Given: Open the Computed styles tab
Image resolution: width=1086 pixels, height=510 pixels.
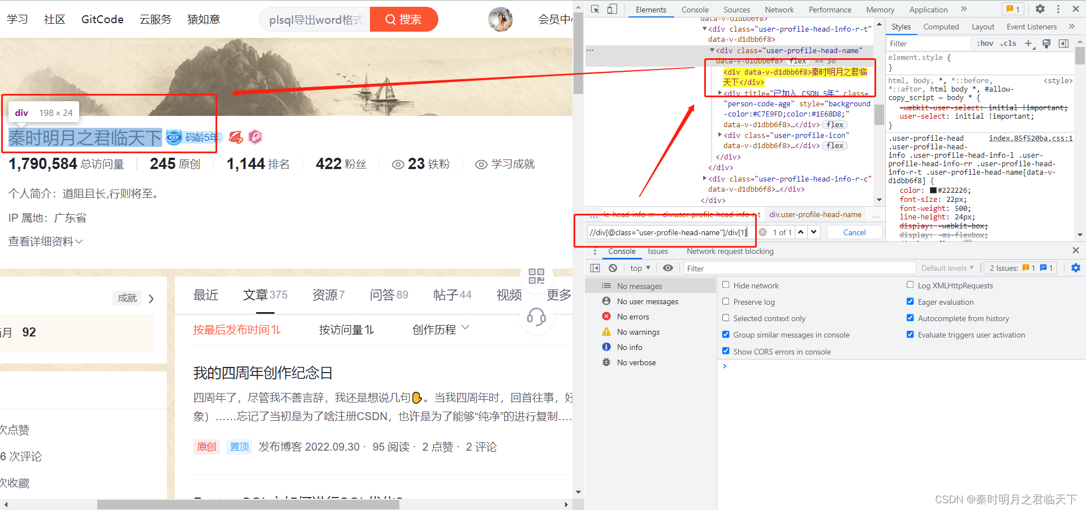Looking at the screenshot, I should [941, 27].
